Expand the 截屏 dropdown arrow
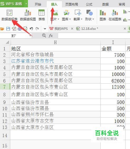The image size is (130, 149). point(81,19)
